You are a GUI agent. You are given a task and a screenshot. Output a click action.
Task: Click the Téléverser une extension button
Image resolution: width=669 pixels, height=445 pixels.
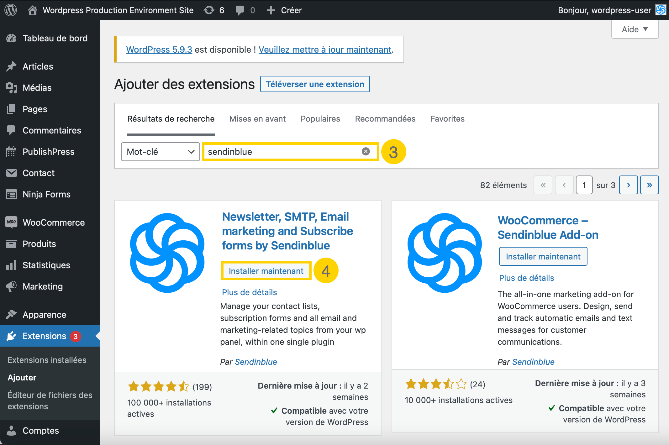pos(315,84)
